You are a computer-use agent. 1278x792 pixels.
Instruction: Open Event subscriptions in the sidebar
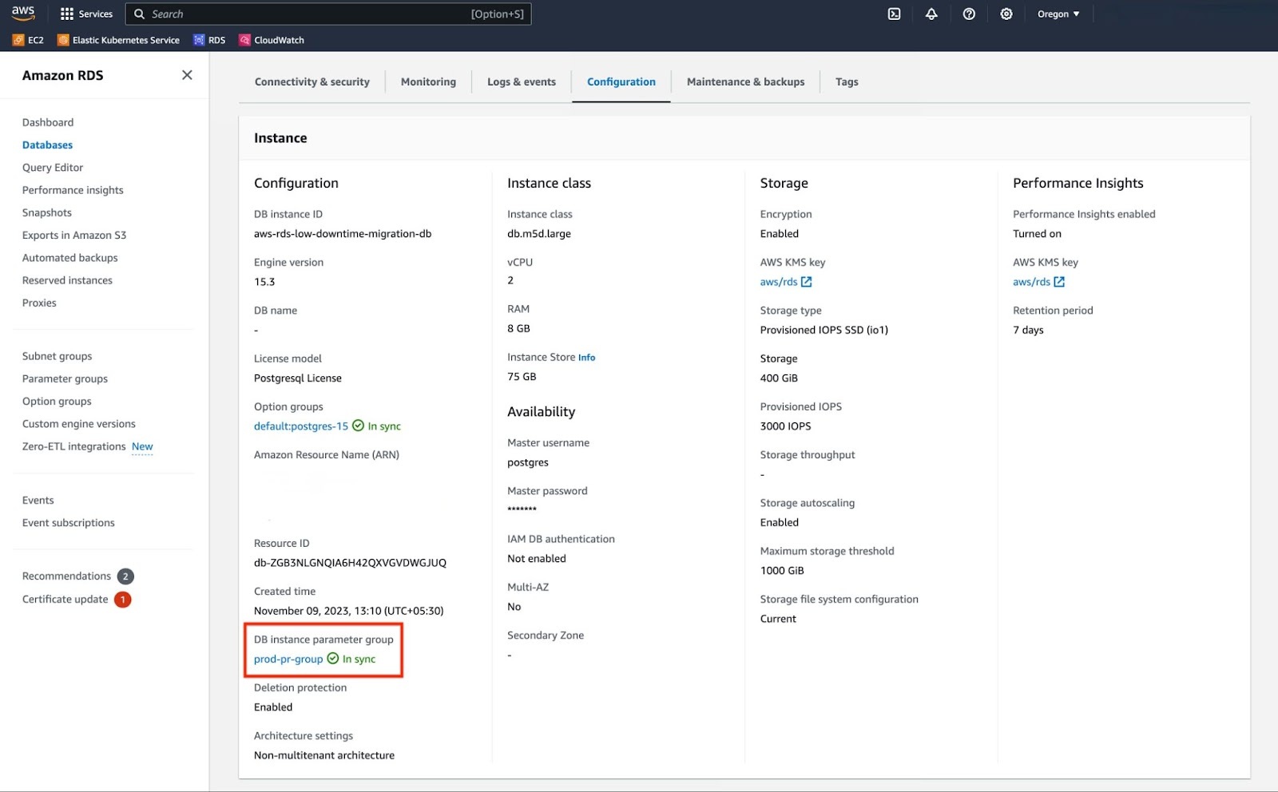tap(69, 523)
